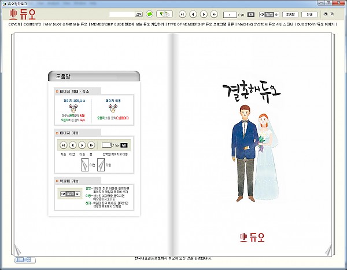Open the TYPE OF MEMBERSHIP menu item

click(x=201, y=24)
